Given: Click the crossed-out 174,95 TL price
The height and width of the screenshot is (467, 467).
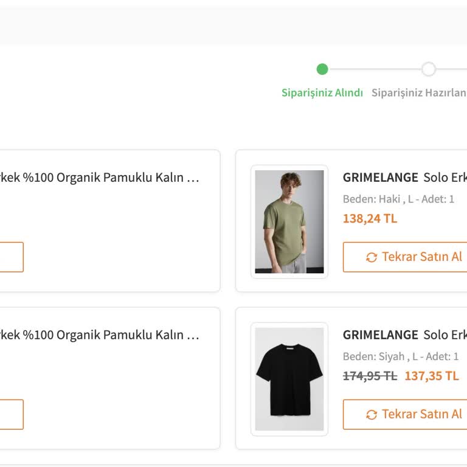Looking at the screenshot, I should tap(370, 376).
